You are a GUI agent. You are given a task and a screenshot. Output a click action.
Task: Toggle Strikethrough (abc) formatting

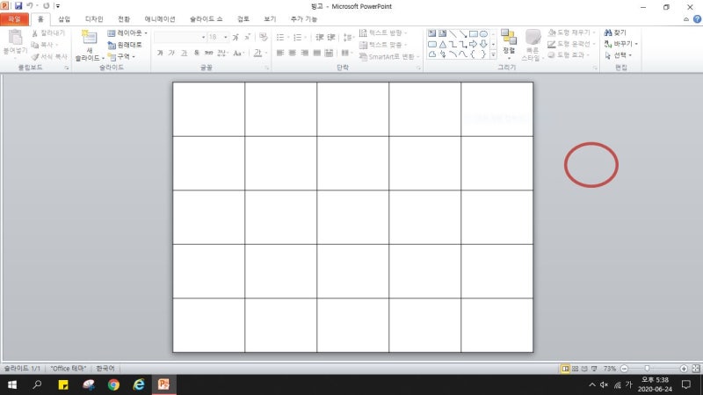click(208, 53)
